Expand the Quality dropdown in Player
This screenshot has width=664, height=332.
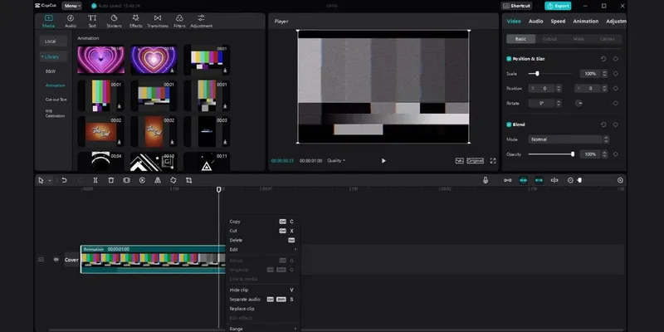pos(336,160)
